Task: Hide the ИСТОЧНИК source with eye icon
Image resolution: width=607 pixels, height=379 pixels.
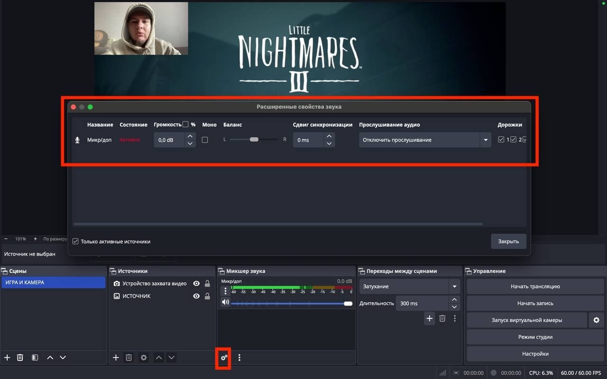Action: [196, 296]
